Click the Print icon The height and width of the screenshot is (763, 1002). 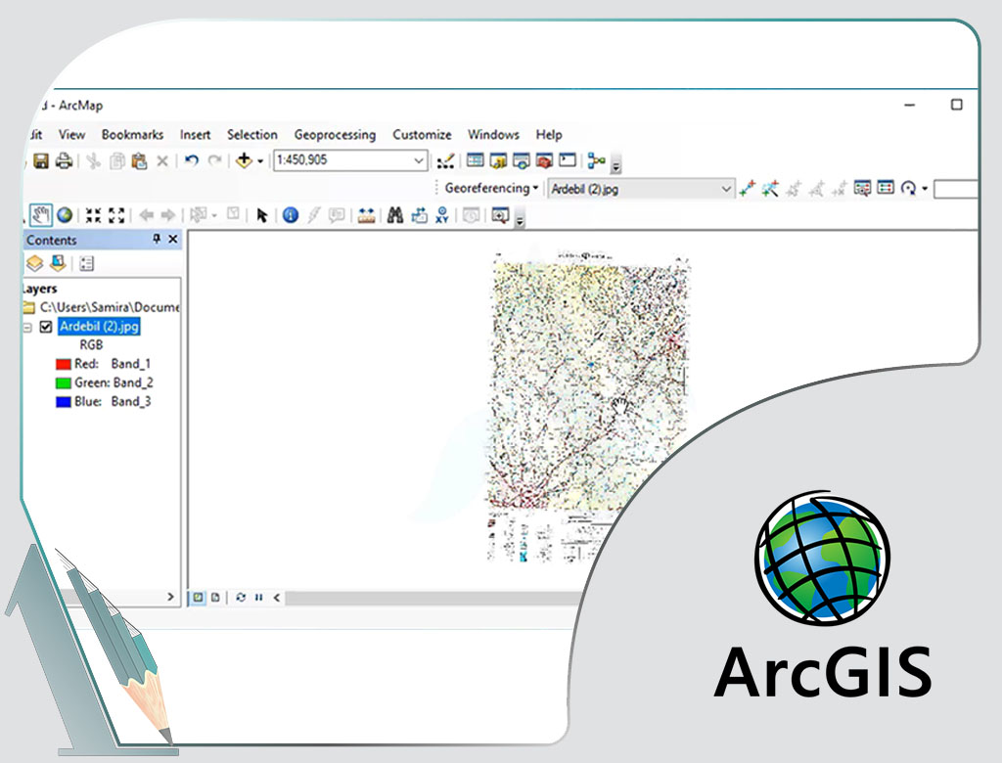[x=64, y=160]
